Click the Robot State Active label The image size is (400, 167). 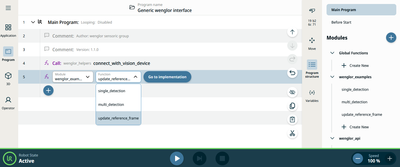pyautogui.click(x=28, y=158)
